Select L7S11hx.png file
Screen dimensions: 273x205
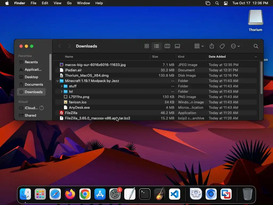click(x=156, y=97)
